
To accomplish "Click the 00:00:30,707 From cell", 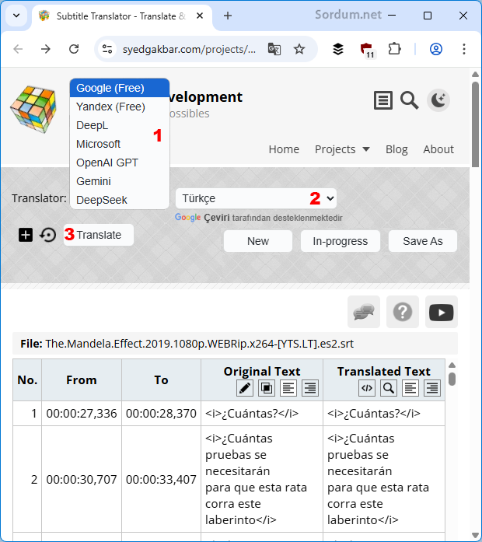I will 82,480.
